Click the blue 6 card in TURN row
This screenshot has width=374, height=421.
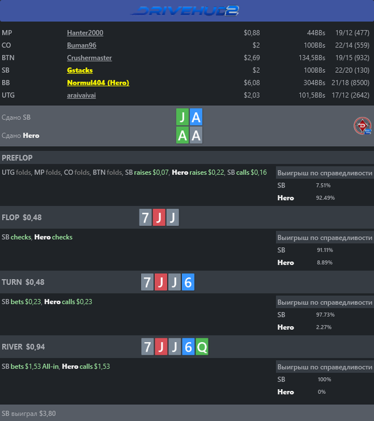[x=188, y=282]
